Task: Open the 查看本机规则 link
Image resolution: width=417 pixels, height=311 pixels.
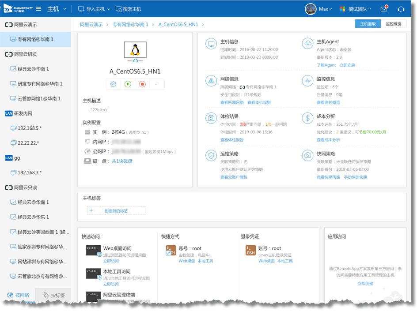Action: 259,102
